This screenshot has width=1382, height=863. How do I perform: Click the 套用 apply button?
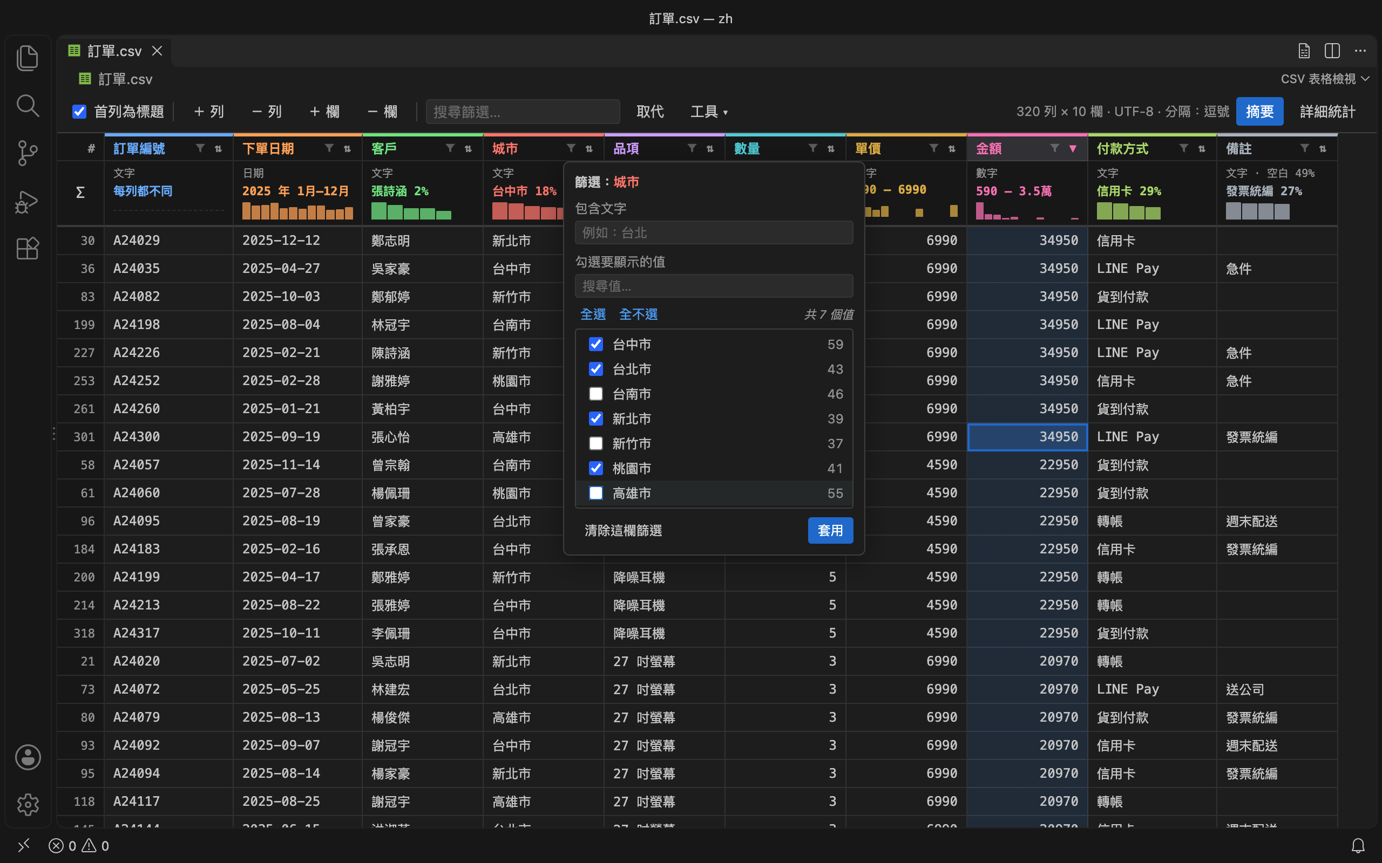click(x=830, y=530)
